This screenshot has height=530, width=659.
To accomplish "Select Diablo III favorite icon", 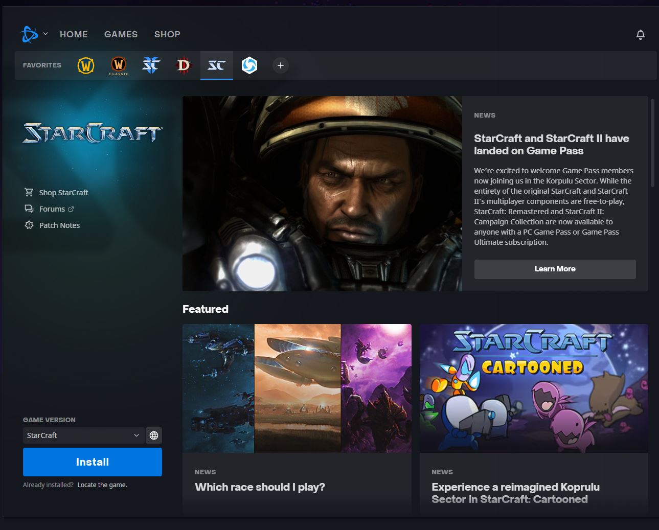I will [184, 65].
